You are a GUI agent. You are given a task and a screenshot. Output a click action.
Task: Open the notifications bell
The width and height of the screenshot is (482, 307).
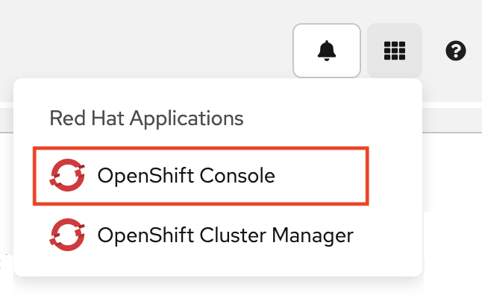tap(327, 51)
